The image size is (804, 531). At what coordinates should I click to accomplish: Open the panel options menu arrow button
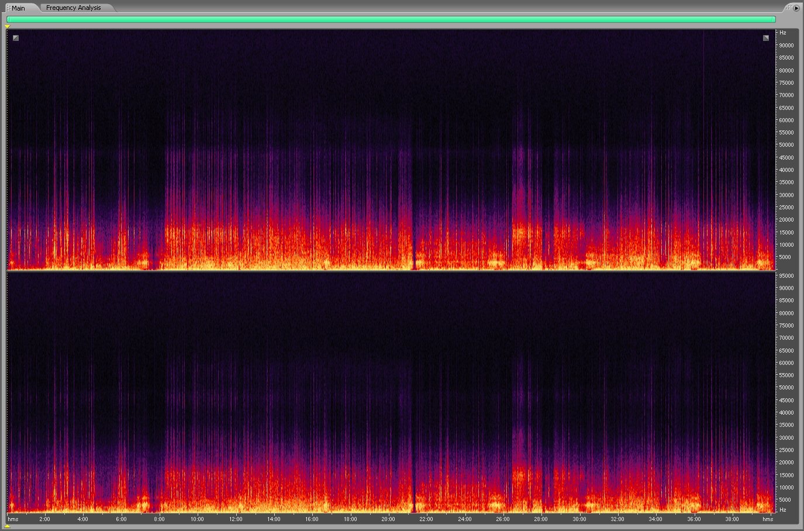pos(796,8)
